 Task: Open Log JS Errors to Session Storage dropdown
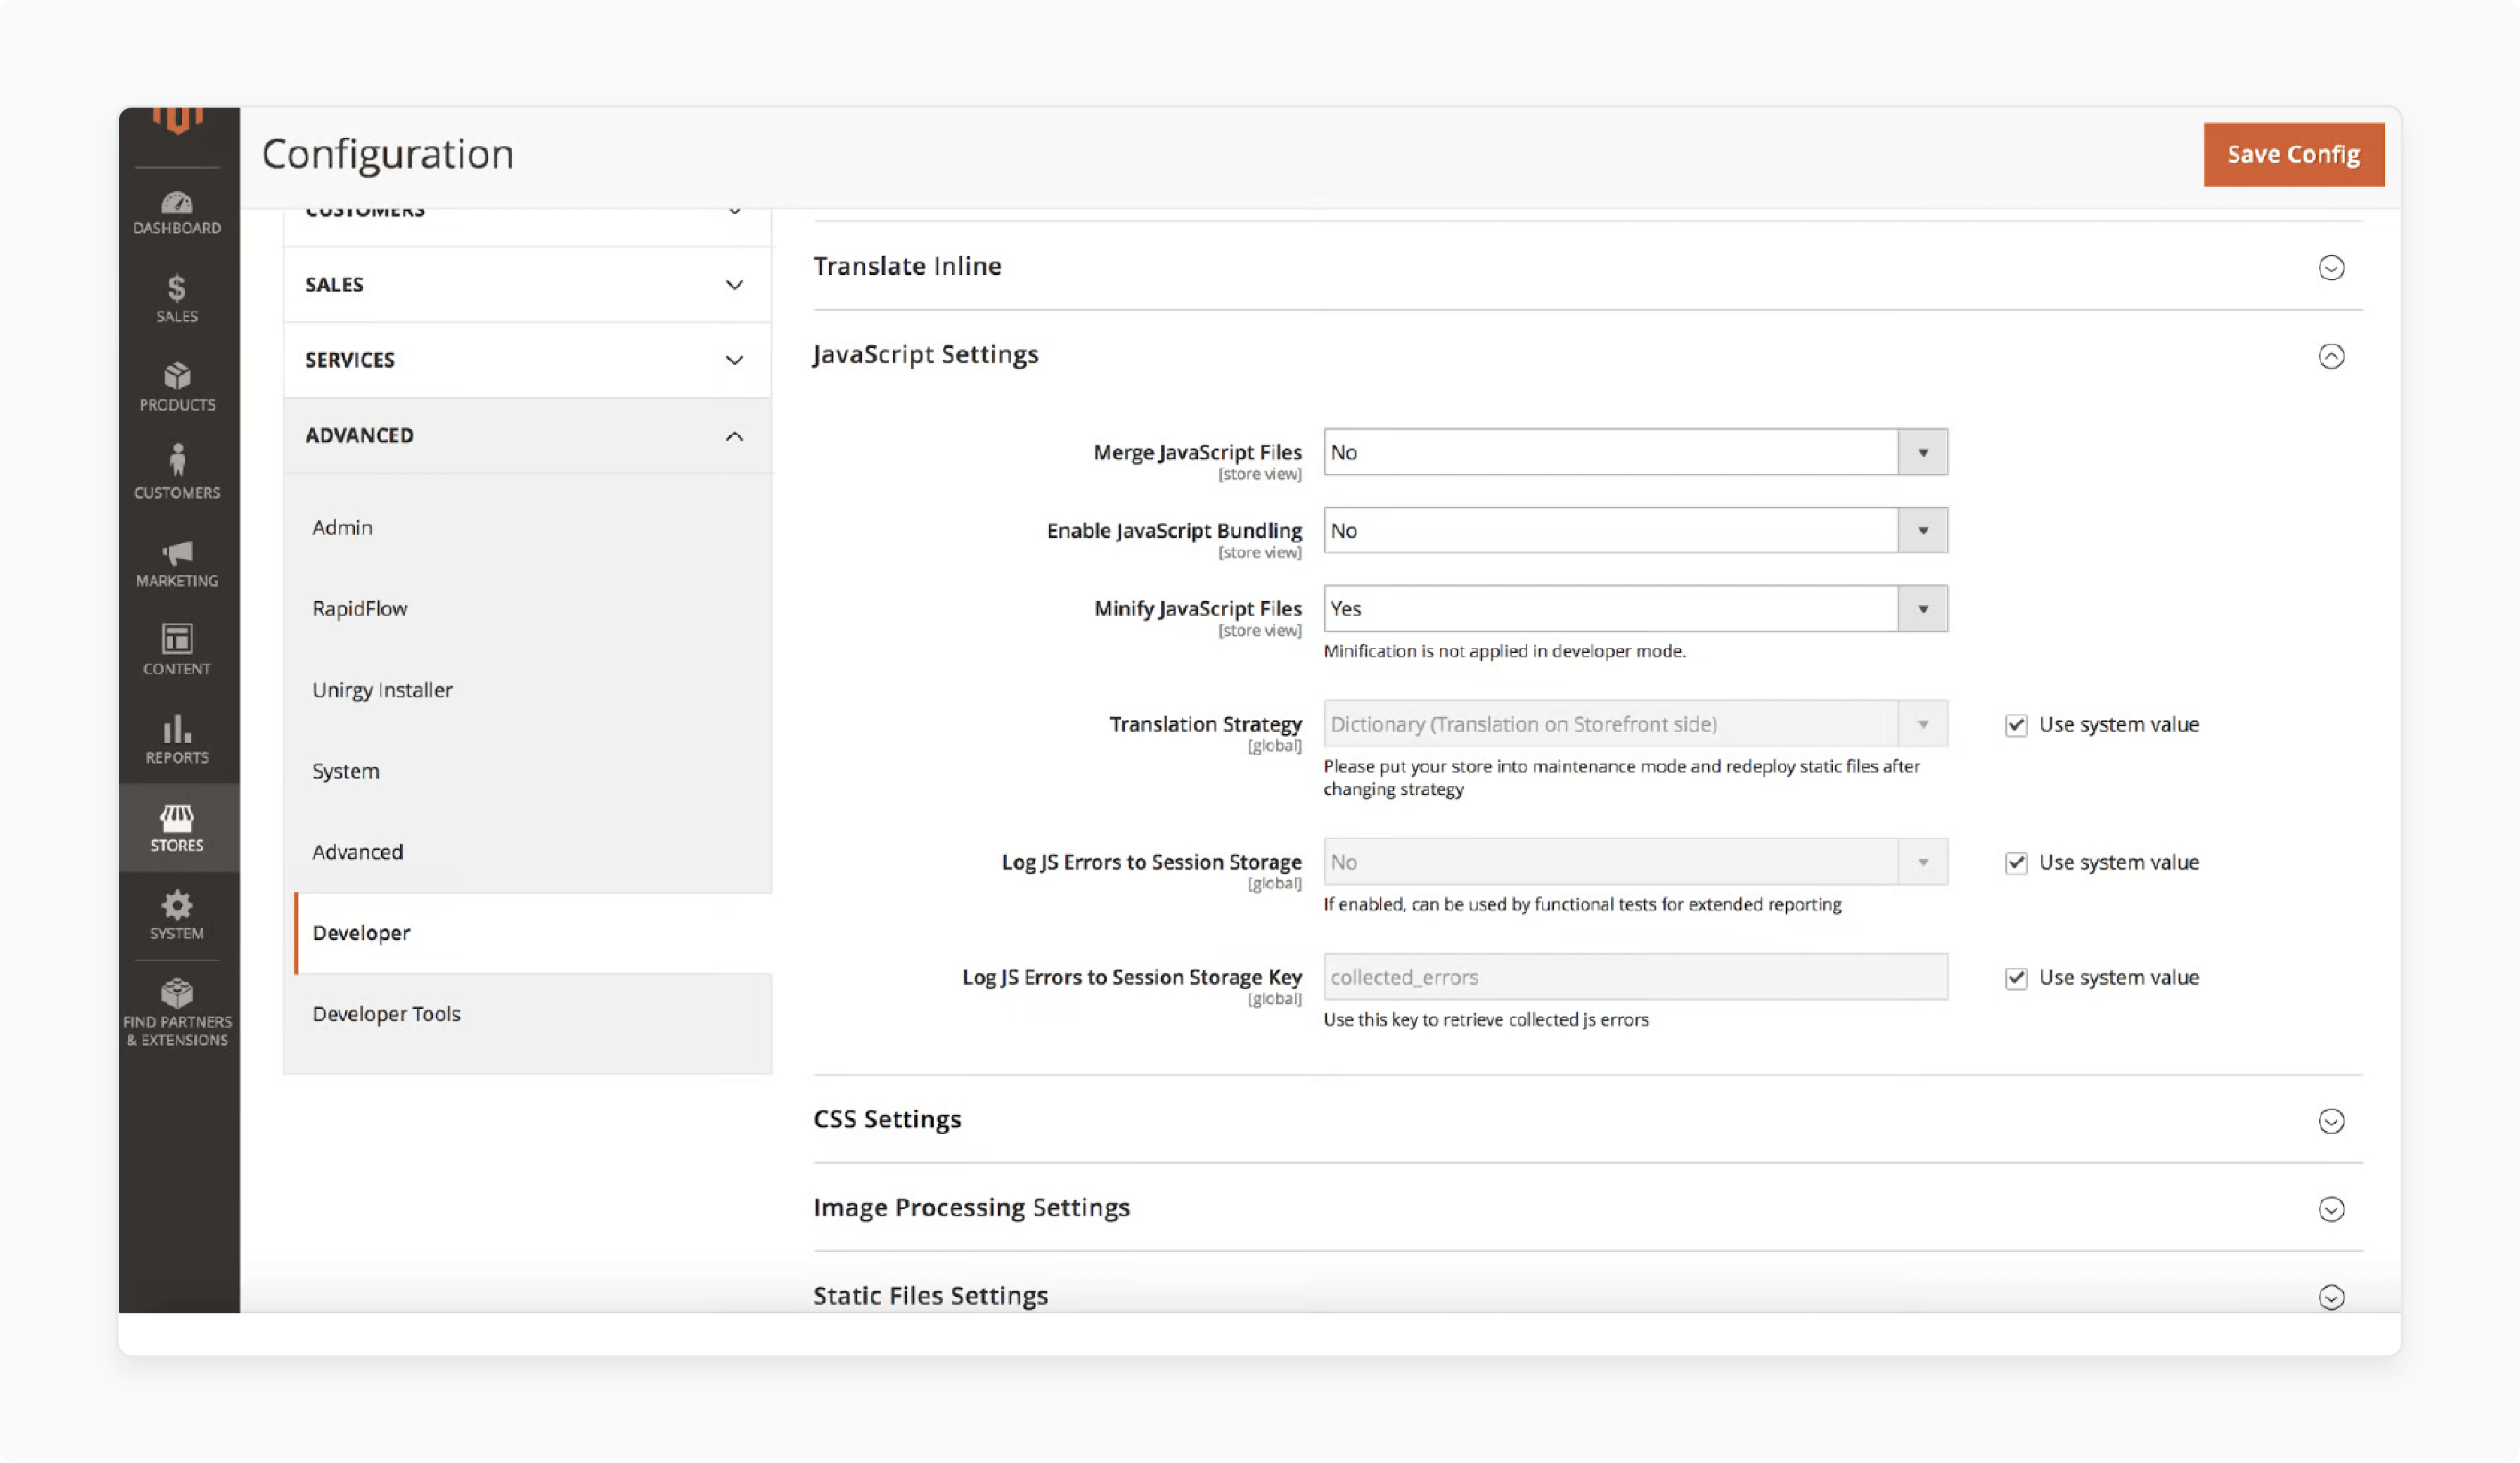[x=1635, y=862]
